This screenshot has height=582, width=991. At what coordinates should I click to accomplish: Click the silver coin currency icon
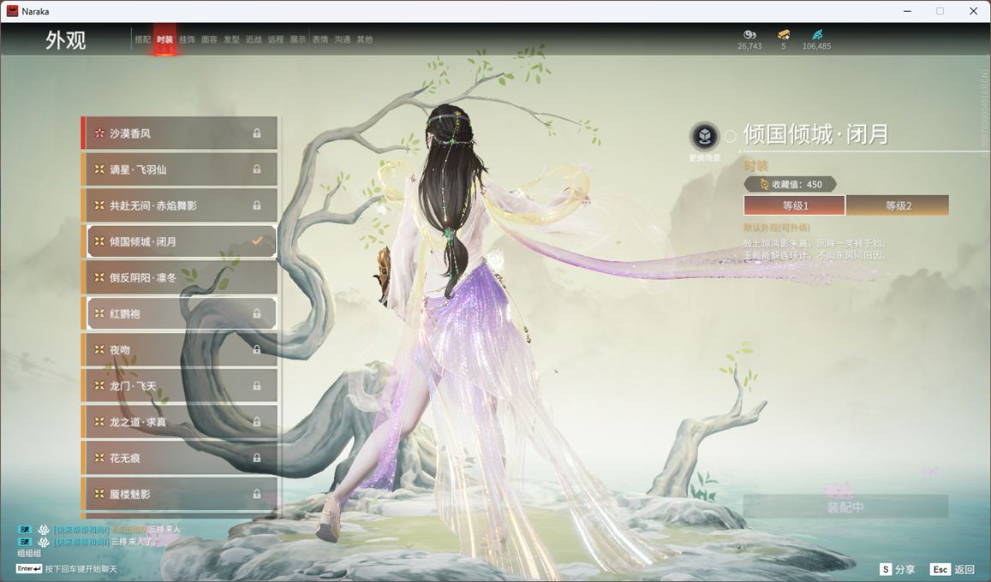749,34
